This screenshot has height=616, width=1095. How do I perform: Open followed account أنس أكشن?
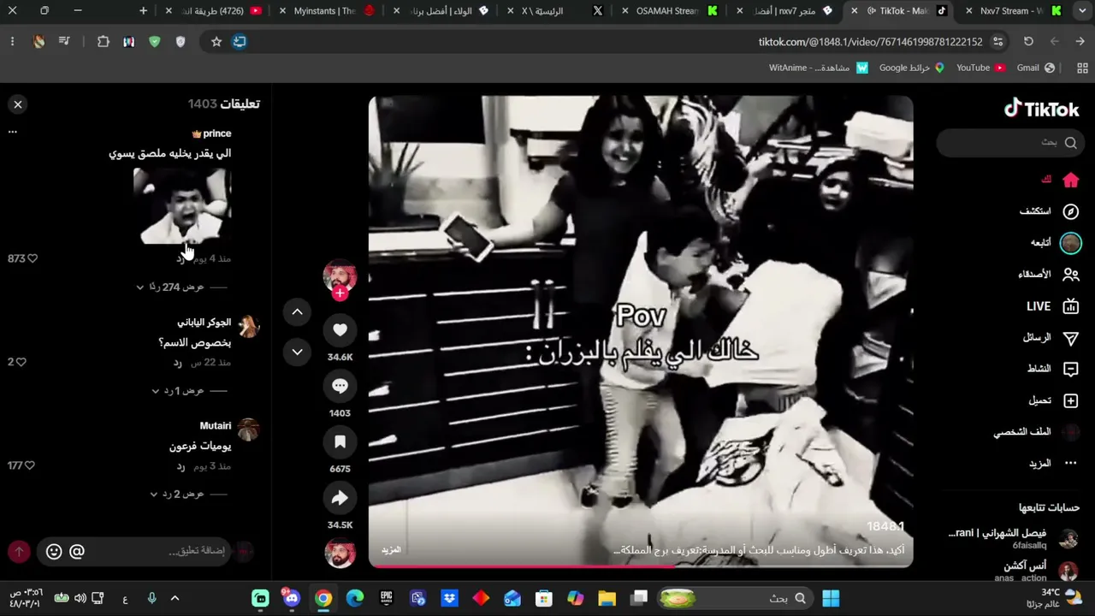point(1036,571)
